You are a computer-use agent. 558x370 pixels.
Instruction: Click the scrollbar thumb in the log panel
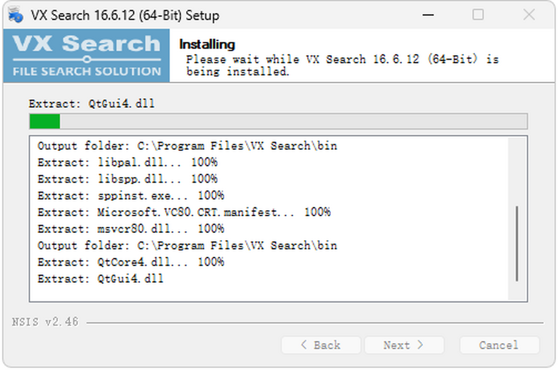[x=518, y=237]
